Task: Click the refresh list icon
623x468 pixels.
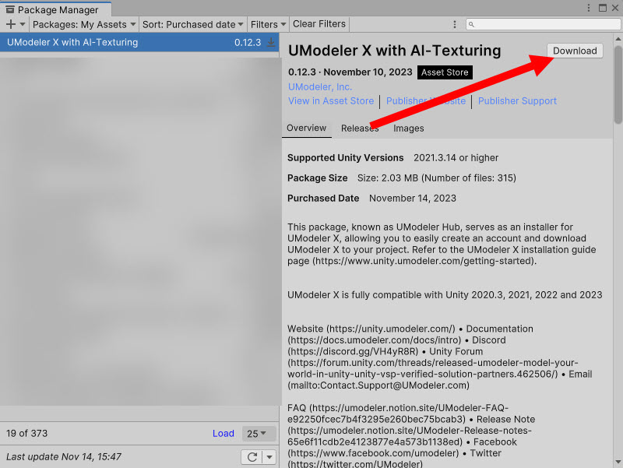Action: click(252, 457)
